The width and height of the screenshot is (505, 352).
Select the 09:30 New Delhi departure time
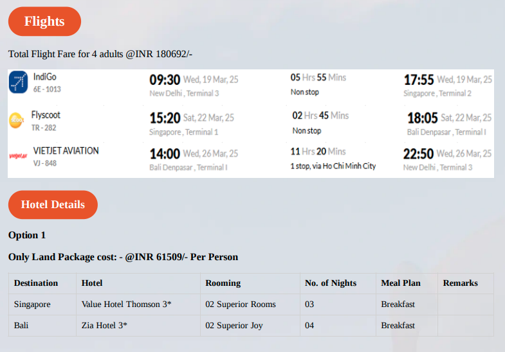165,80
